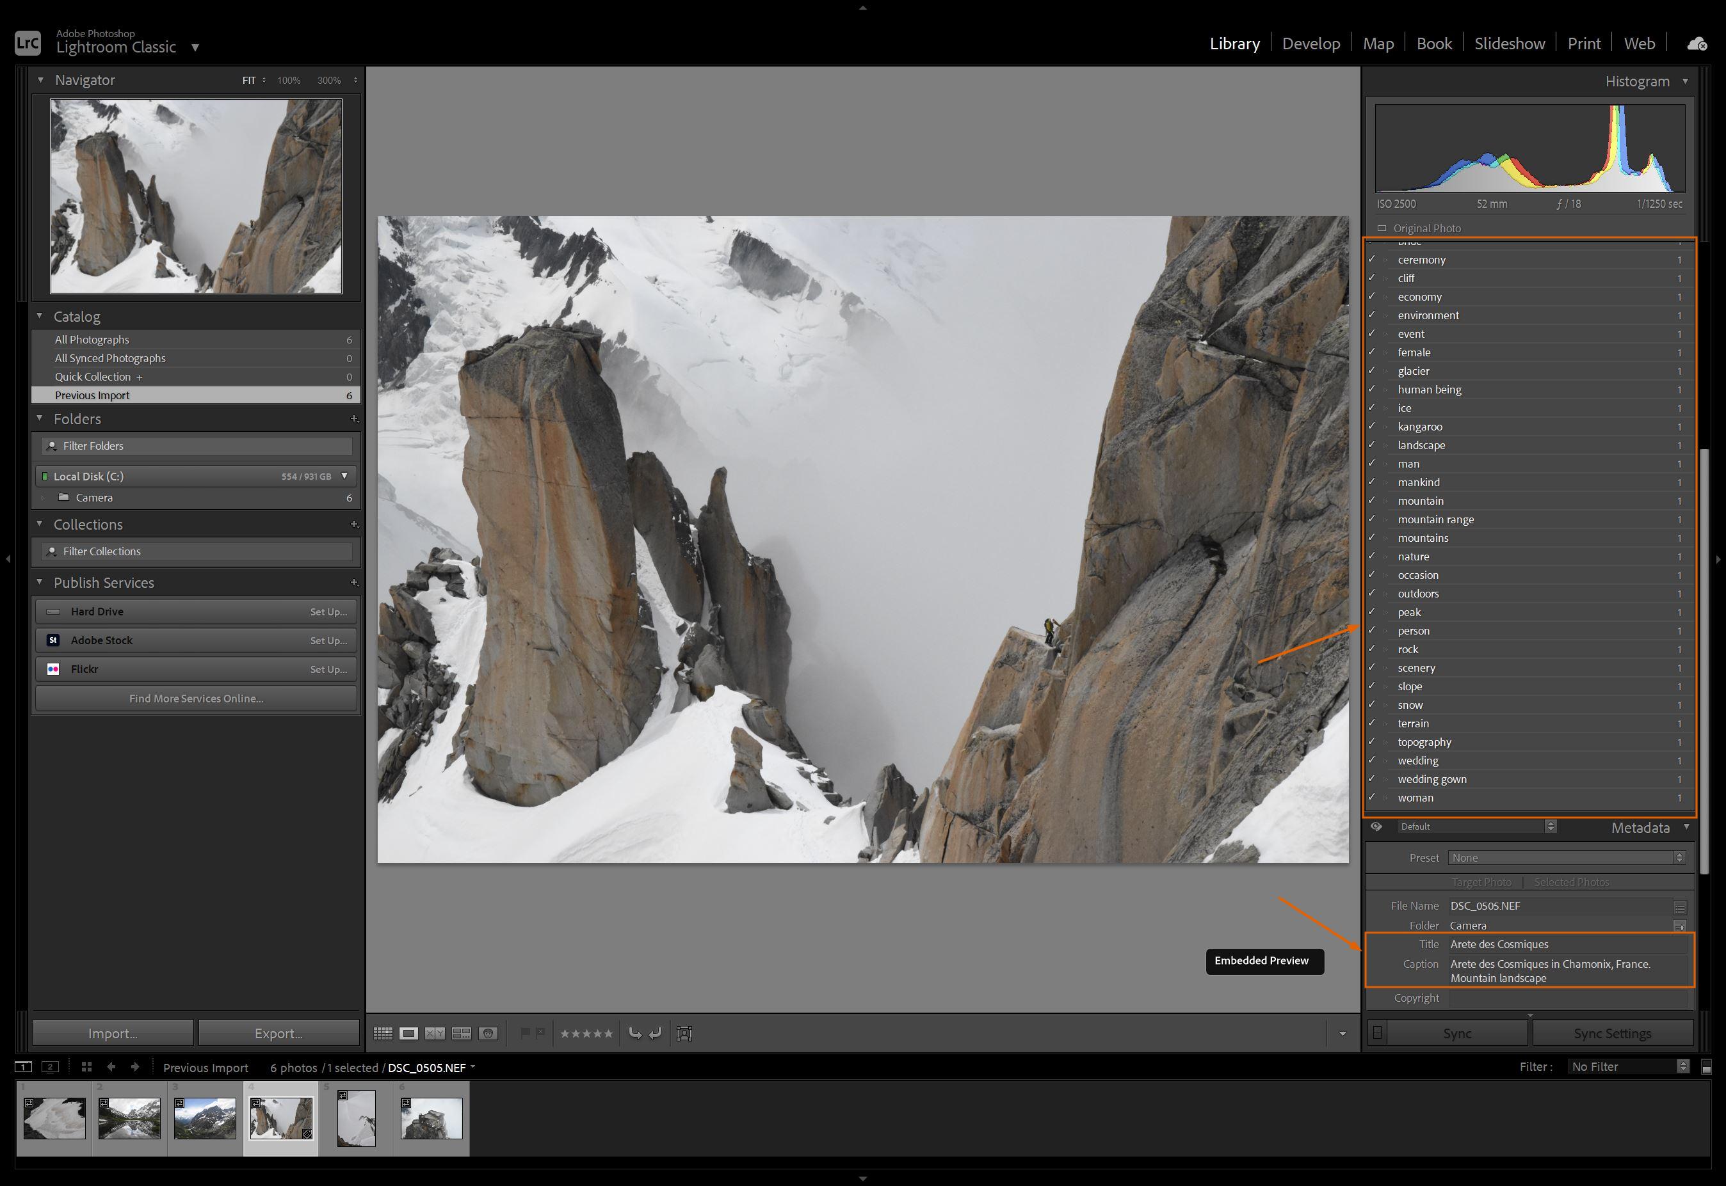Viewport: 1726px width, 1186px height.
Task: Switch to the Develop module
Action: coord(1311,43)
